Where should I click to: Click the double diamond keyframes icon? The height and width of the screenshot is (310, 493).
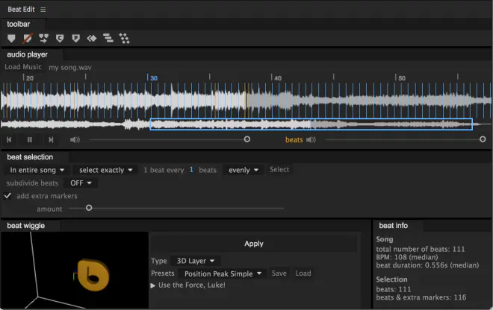pyautogui.click(x=92, y=38)
